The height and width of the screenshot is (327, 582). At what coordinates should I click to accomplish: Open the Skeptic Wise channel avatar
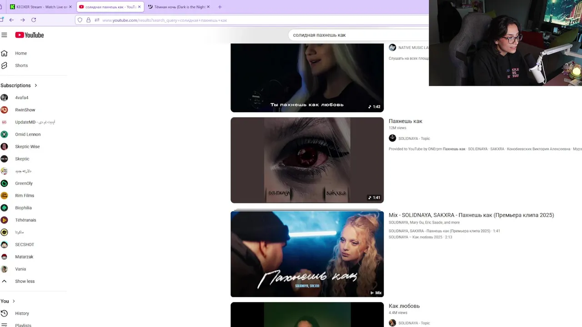(4, 147)
